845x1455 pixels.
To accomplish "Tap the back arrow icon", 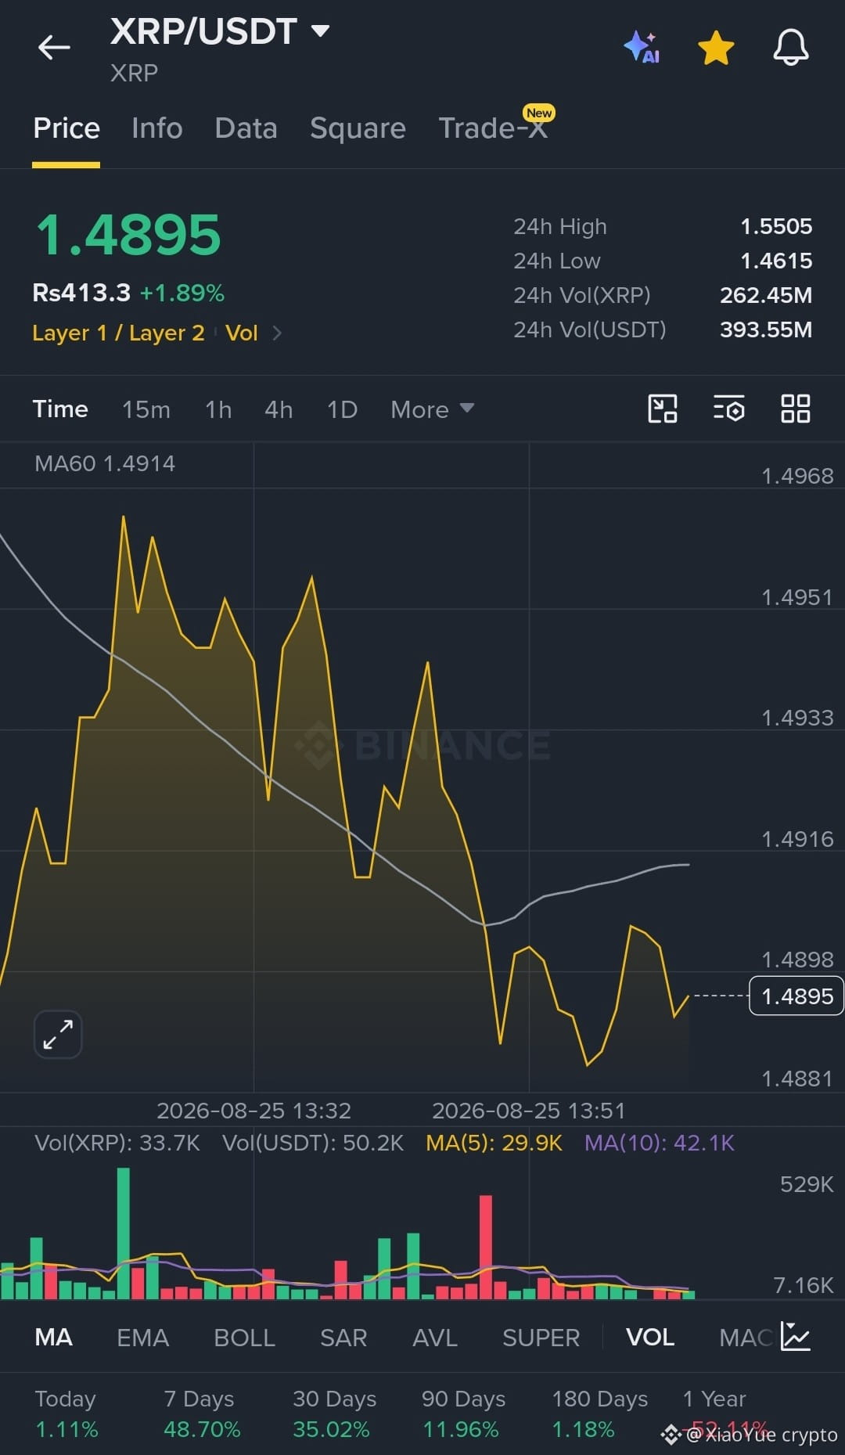I will 54,47.
